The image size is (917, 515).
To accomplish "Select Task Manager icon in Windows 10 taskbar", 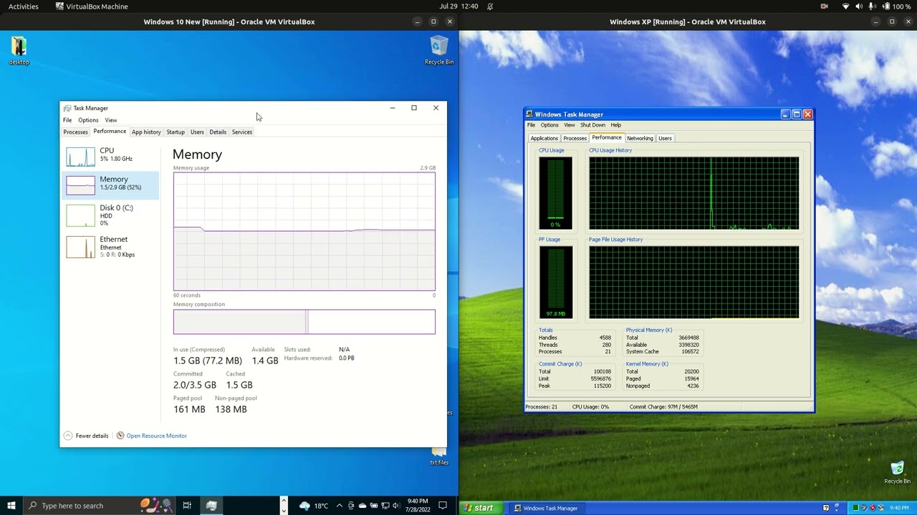I will point(211,506).
